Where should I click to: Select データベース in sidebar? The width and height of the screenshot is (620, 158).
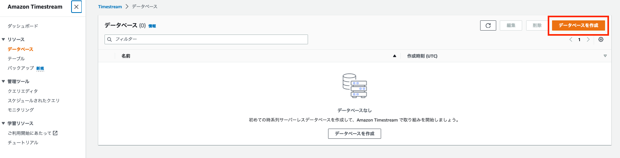click(x=20, y=49)
